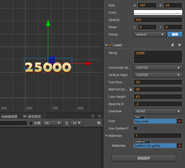Click the console filter search field
This screenshot has height=168, width=185.
[x=13, y=123]
